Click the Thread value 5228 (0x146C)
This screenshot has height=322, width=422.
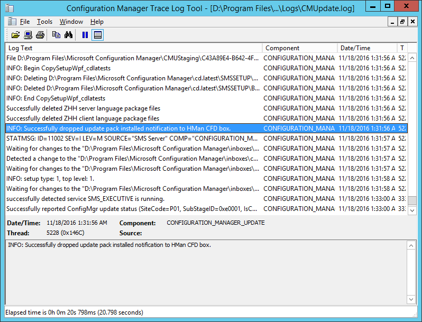(66, 233)
